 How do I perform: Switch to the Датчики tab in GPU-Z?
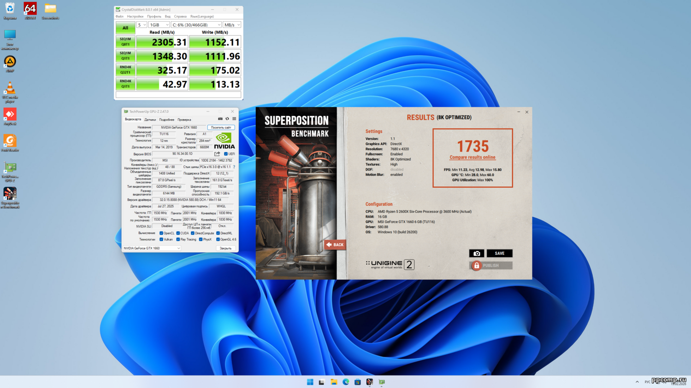(x=150, y=120)
